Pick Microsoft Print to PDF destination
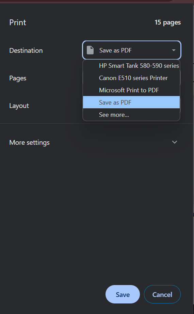 pos(131,90)
